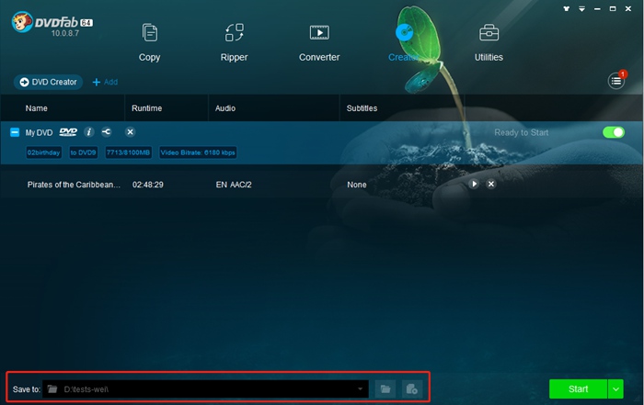Image resolution: width=644 pixels, height=405 pixels.
Task: Open the Start button dropdown arrow
Action: [615, 389]
